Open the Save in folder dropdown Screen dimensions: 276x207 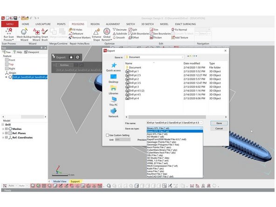[183, 57]
